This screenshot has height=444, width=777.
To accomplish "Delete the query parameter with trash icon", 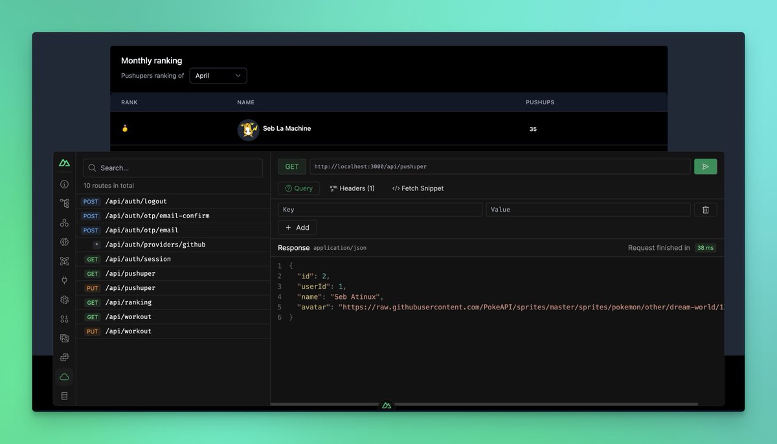I will (x=706, y=210).
